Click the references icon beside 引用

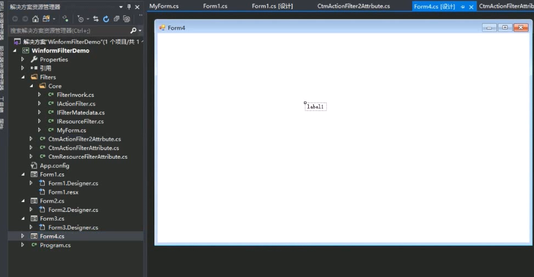point(34,68)
